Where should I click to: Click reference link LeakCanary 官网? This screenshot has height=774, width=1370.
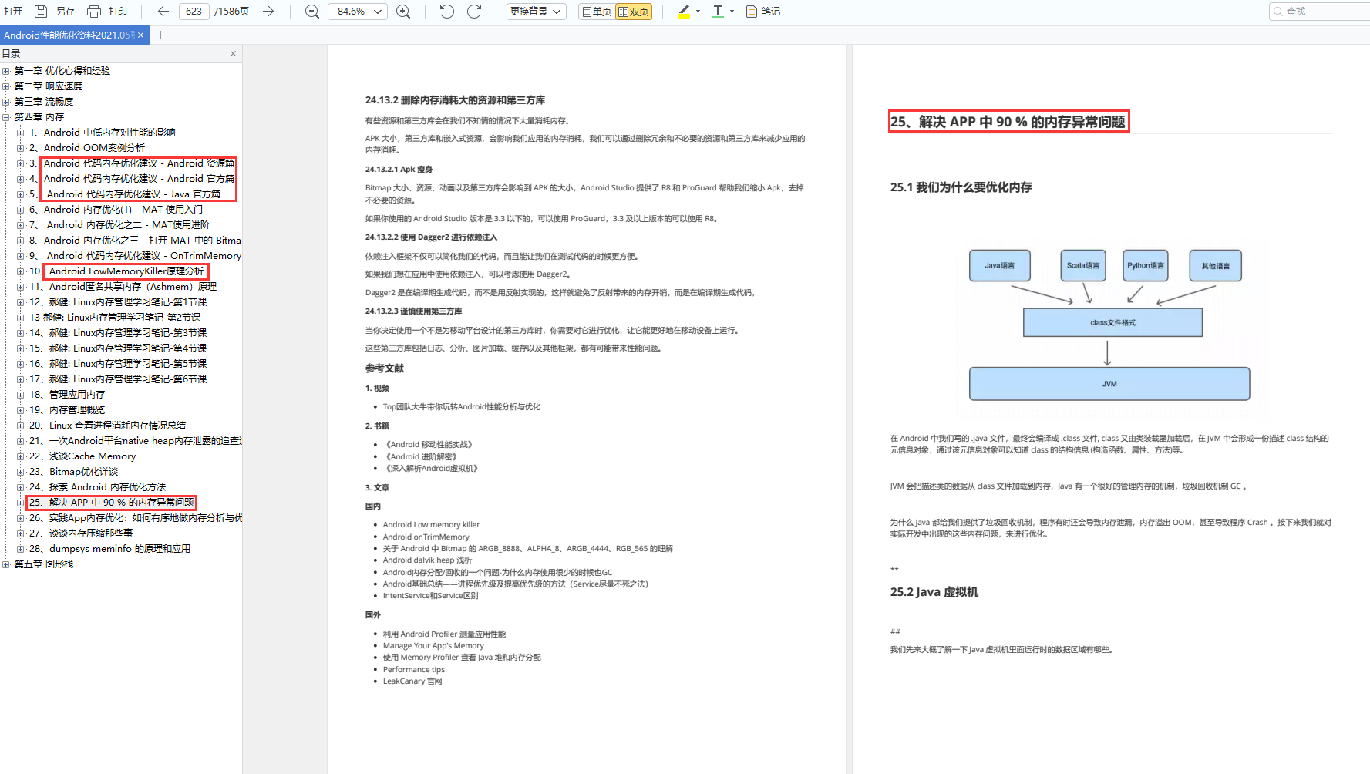(x=412, y=681)
